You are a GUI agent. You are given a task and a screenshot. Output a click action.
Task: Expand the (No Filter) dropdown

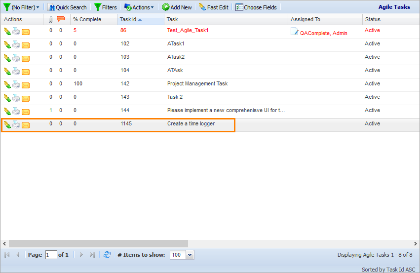pyautogui.click(x=21, y=7)
